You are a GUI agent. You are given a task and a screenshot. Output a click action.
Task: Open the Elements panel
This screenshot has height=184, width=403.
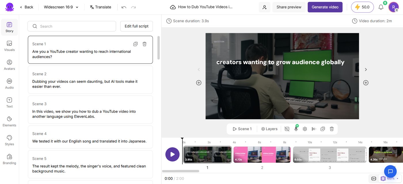pyautogui.click(x=9, y=122)
